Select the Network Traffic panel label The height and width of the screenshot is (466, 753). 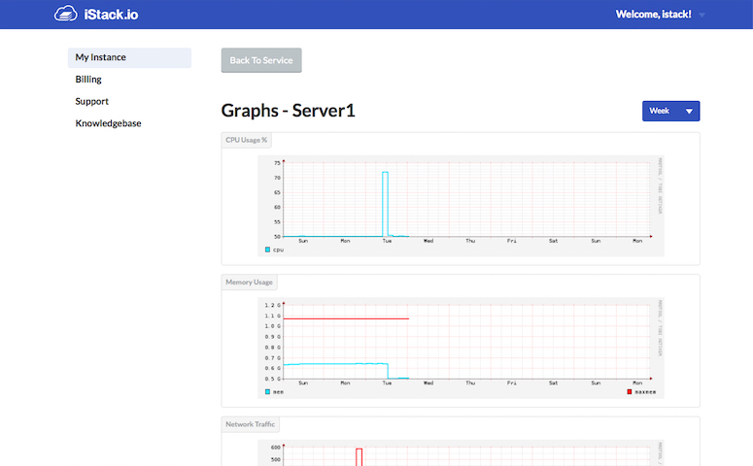[251, 423]
